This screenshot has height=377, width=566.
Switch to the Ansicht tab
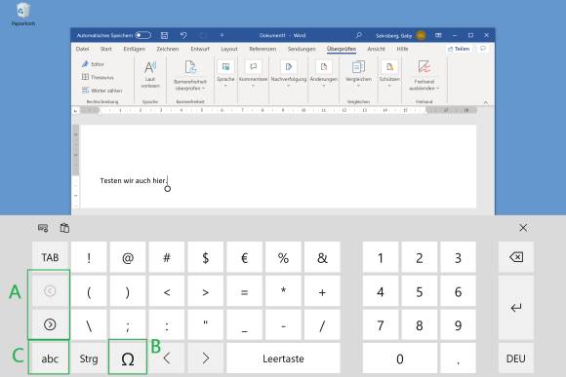(376, 49)
